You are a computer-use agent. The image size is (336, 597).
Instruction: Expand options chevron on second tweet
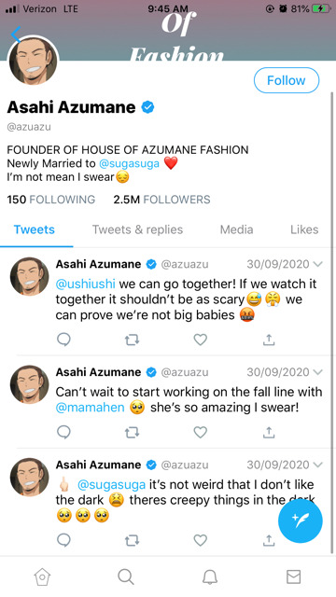[x=317, y=372]
